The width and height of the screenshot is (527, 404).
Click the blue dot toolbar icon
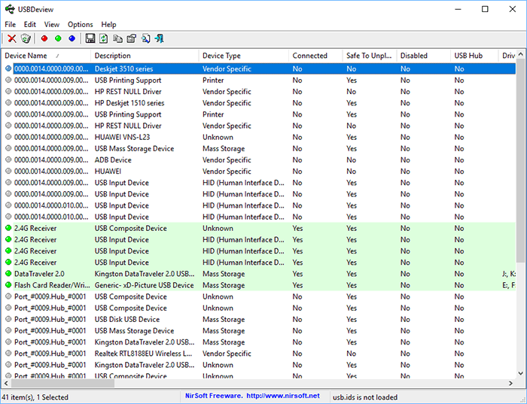72,38
